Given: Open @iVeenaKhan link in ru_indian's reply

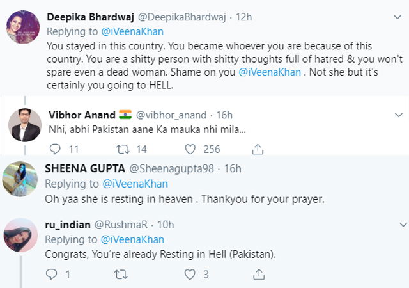Looking at the screenshot, I should [x=132, y=239].
